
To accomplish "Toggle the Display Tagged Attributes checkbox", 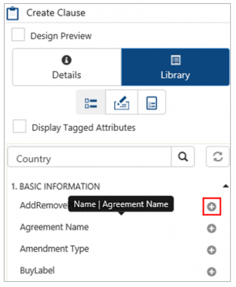I will tap(20, 126).
